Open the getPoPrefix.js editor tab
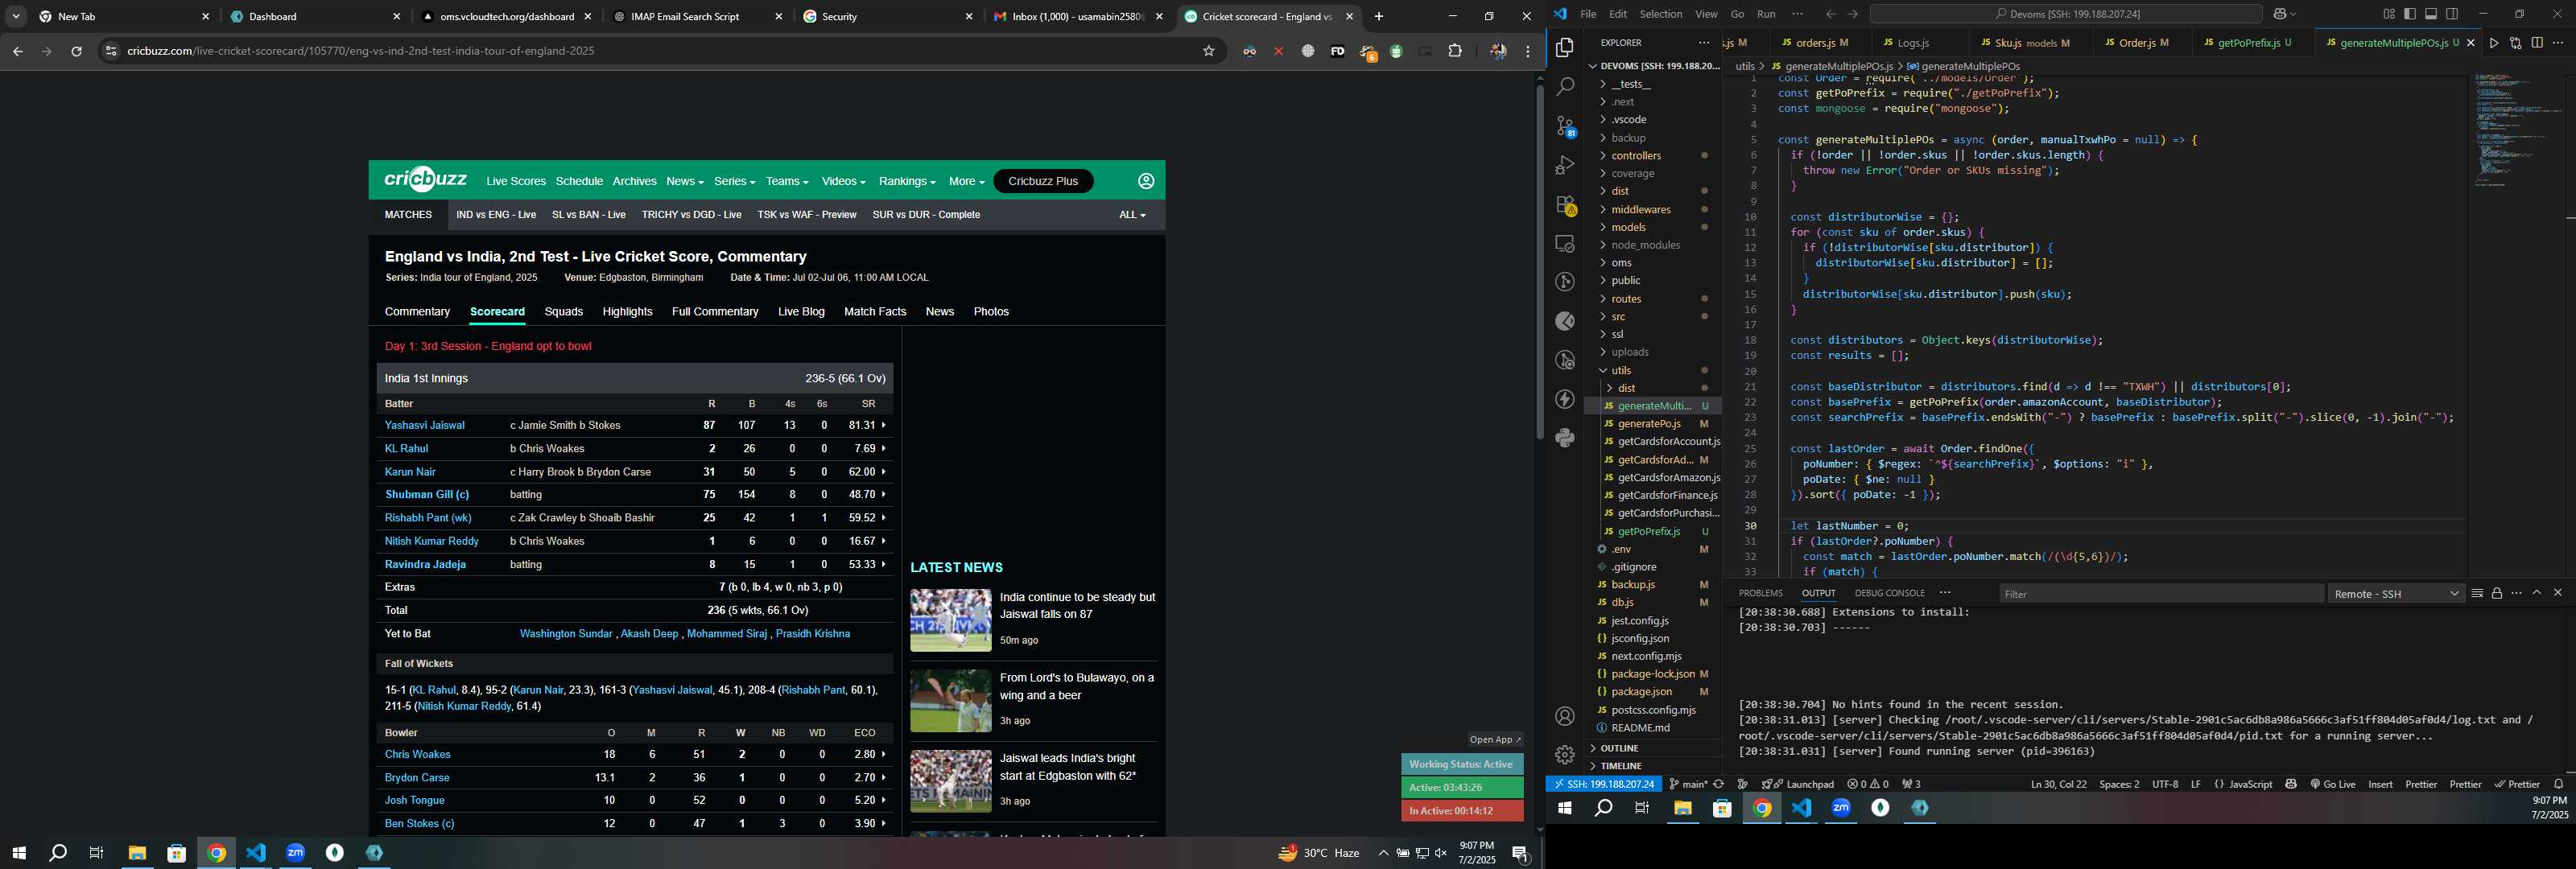The image size is (2576, 869). 2253,43
